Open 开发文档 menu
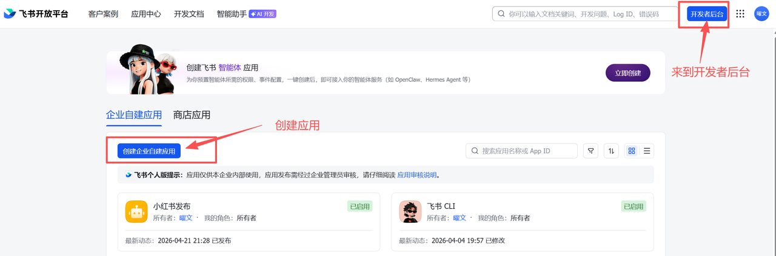 189,13
